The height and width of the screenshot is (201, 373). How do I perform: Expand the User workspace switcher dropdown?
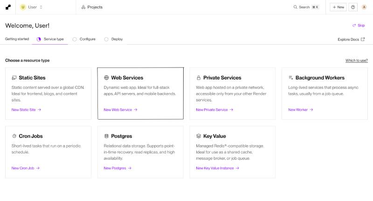[x=31, y=7]
